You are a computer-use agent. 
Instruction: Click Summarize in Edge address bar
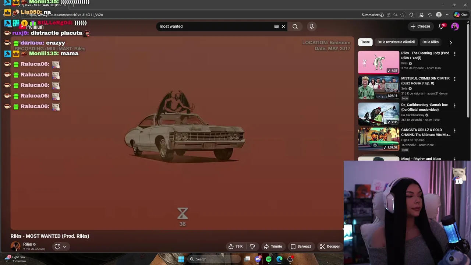[x=373, y=15]
